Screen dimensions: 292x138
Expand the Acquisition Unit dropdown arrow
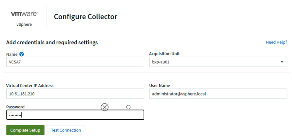coord(282,62)
